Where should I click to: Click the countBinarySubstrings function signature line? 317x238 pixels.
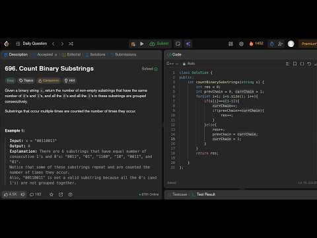coord(226,82)
